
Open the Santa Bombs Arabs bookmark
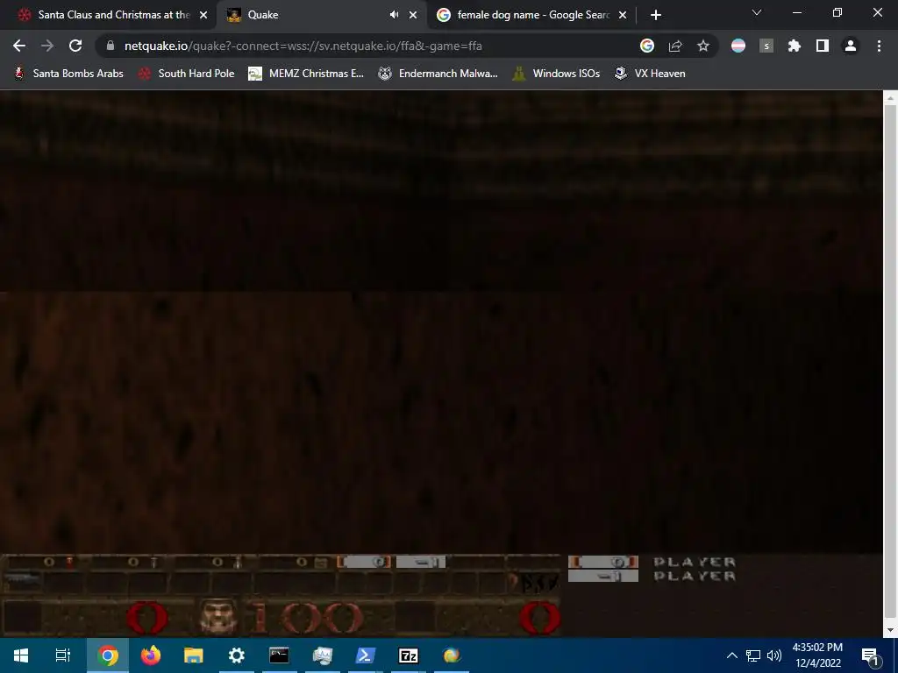click(68, 74)
